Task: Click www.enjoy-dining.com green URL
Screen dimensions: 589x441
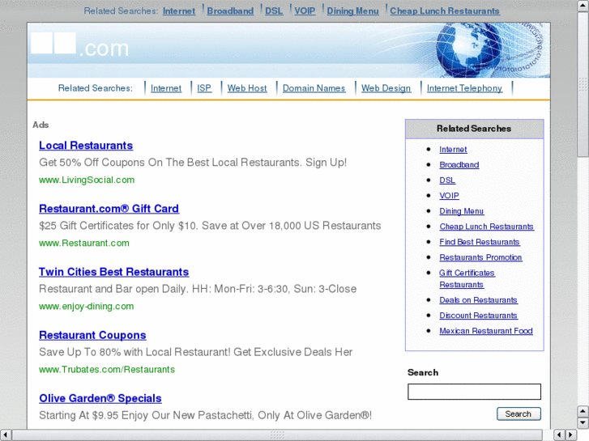Action: [x=87, y=306]
